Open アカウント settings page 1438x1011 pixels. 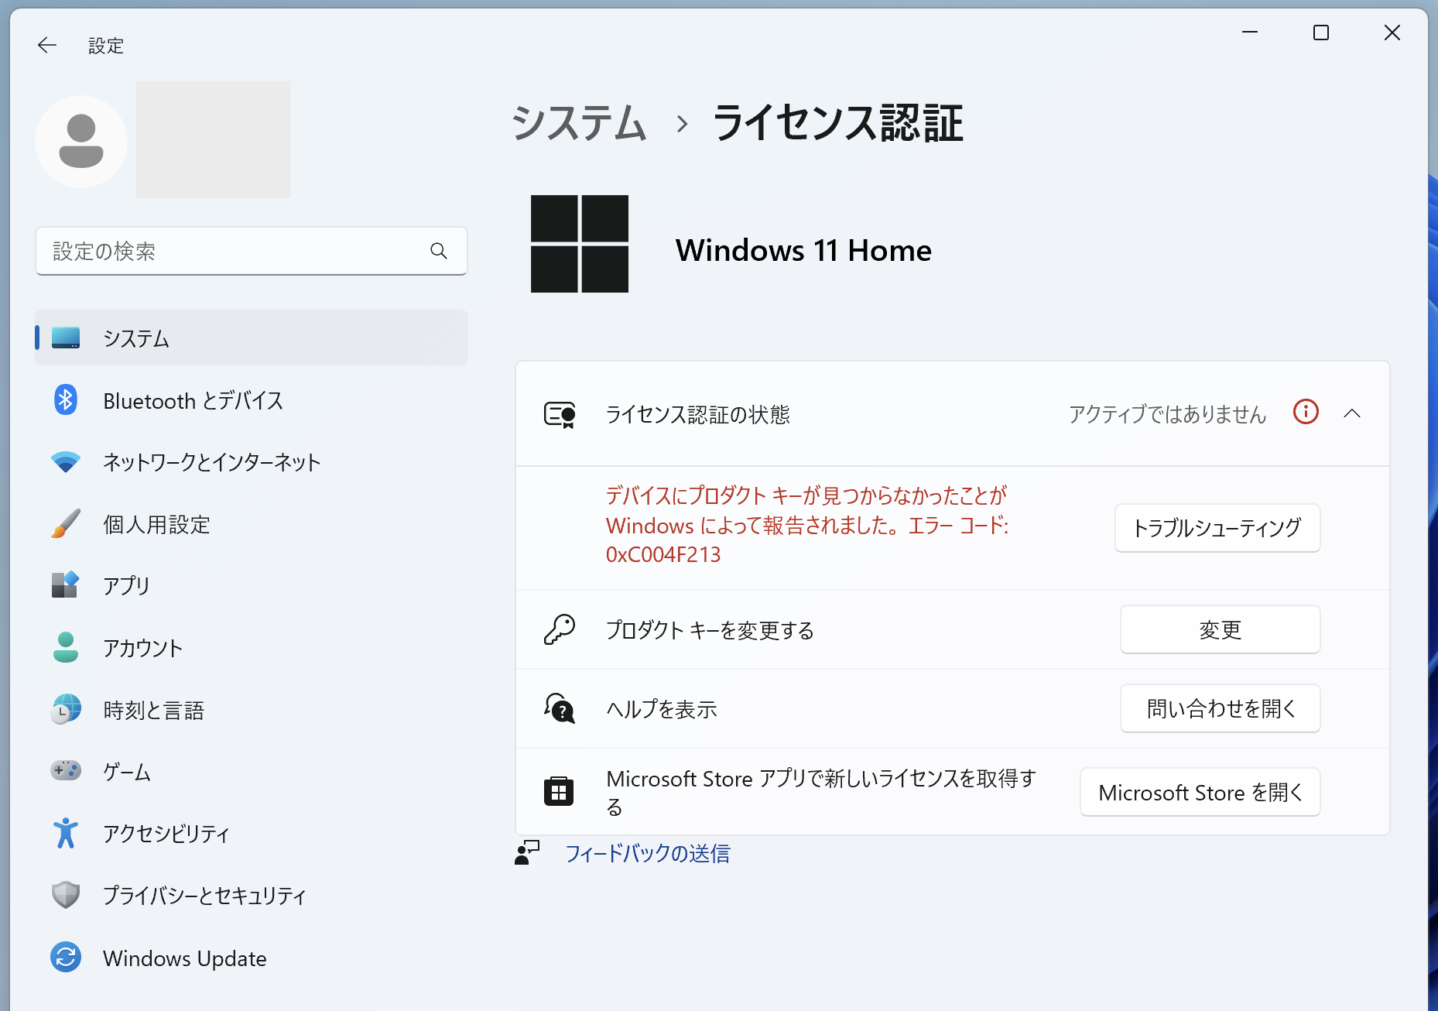click(252, 647)
